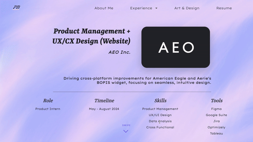Image resolution: width=253 pixels, height=142 pixels.
Task: Click the Tools heading
Action: (x=217, y=101)
